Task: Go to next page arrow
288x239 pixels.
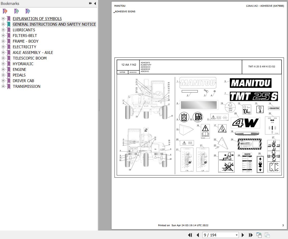Action: [x=243, y=235]
